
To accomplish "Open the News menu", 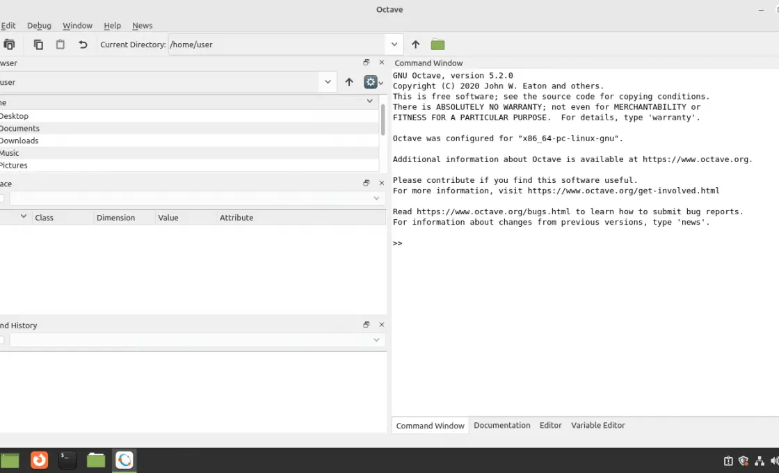I will point(142,25).
